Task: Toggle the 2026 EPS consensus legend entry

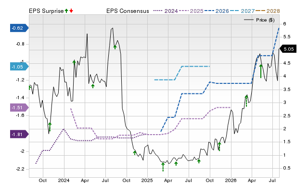Action: pos(217,11)
